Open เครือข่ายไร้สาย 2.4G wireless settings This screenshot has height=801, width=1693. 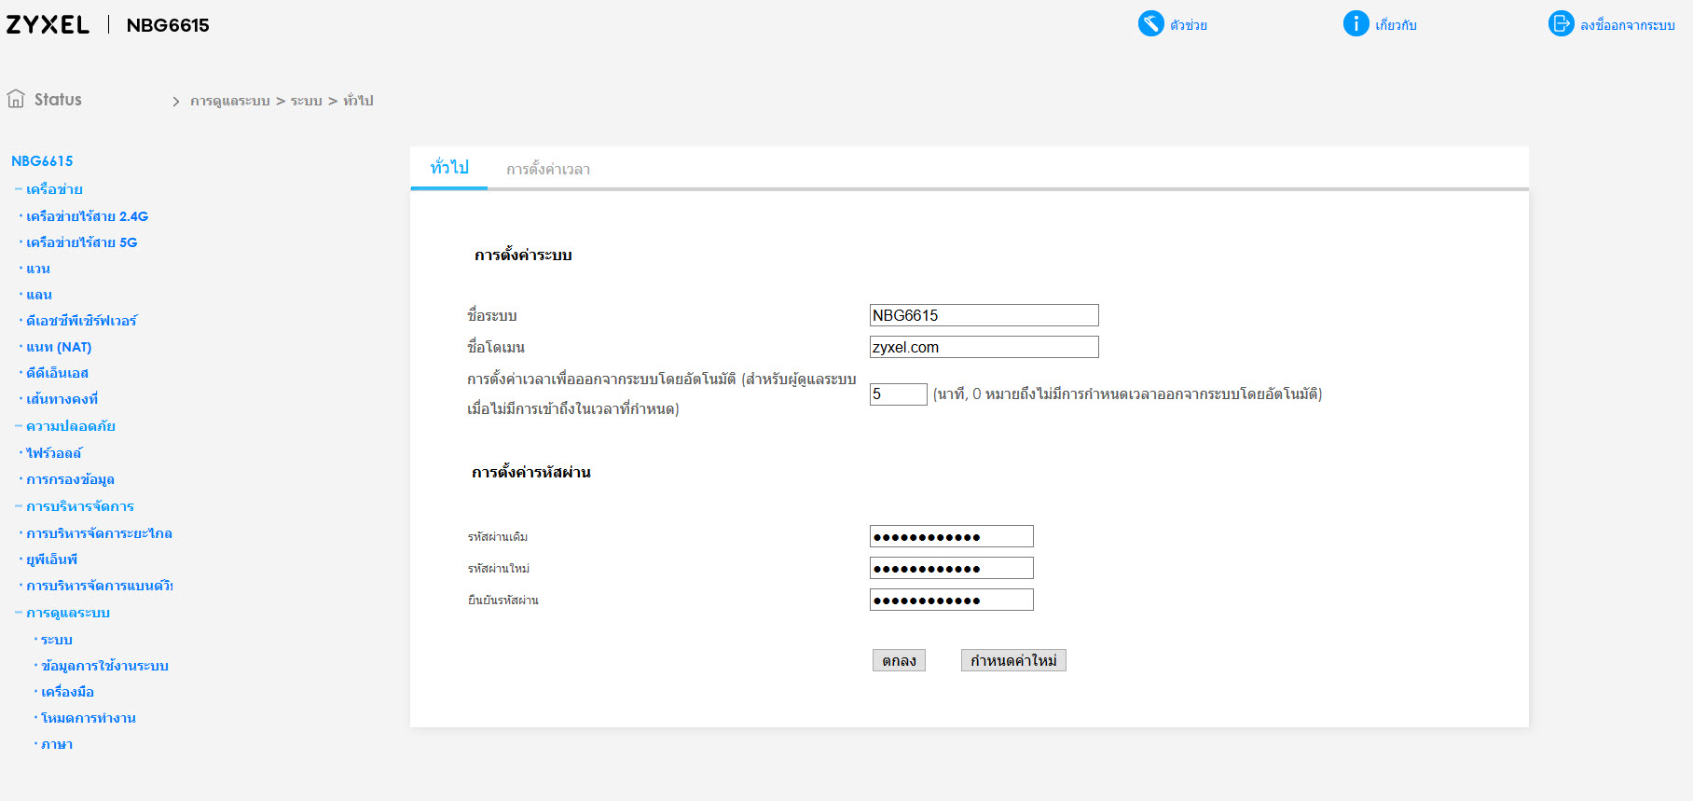tap(87, 216)
